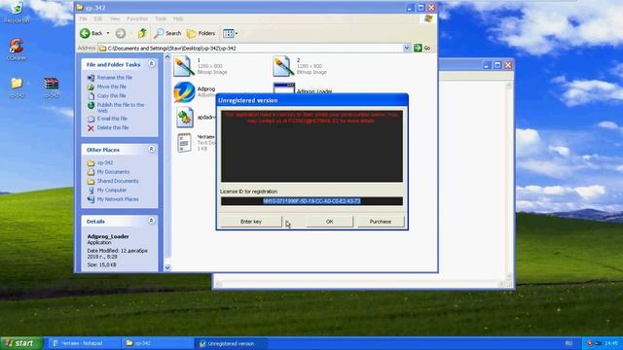The height and width of the screenshot is (350, 623).
Task: Go up one folder level icon
Action: [x=142, y=33]
